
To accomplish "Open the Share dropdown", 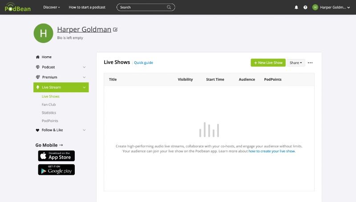I will coord(295,63).
